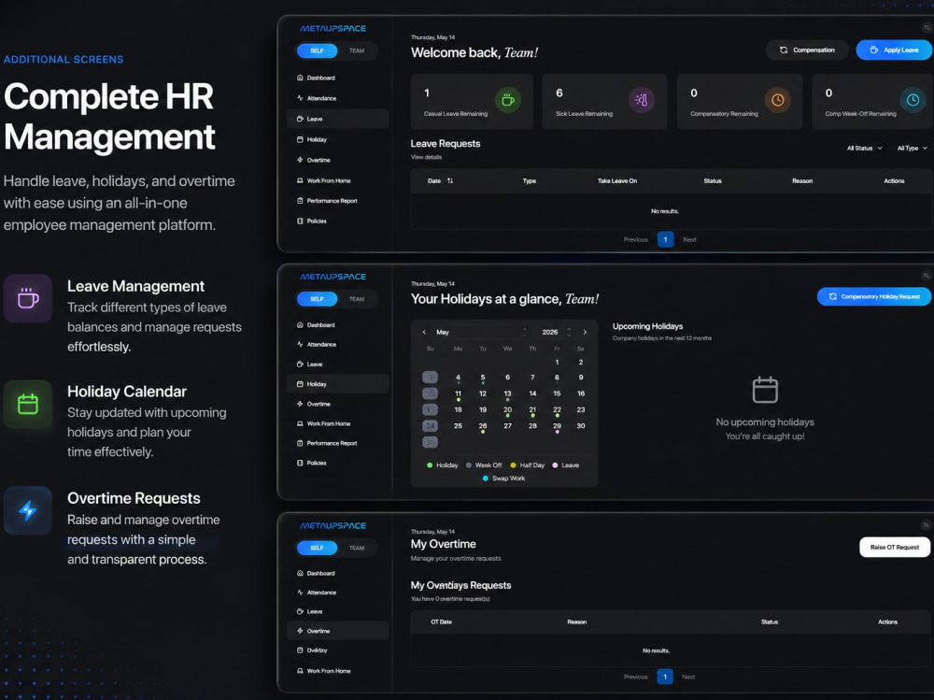Click the empty-state calendar icon above No upcoming holidays
Viewport: 934px width, 700px height.
[x=765, y=390]
